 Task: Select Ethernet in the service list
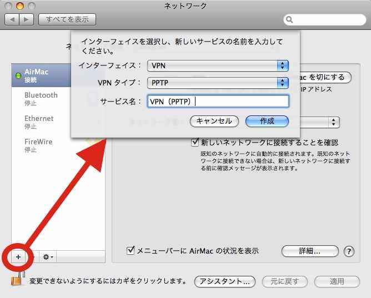coord(42,122)
